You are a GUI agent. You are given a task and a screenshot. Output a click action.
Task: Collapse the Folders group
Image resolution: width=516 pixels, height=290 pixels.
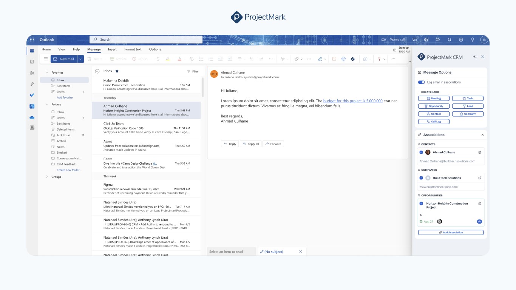coord(47,104)
